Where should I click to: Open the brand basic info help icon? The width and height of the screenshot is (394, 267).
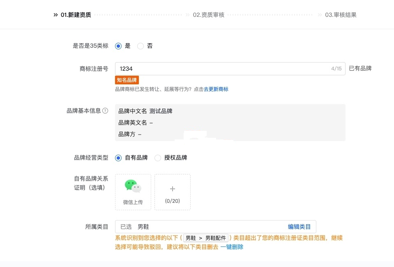pyautogui.click(x=106, y=111)
